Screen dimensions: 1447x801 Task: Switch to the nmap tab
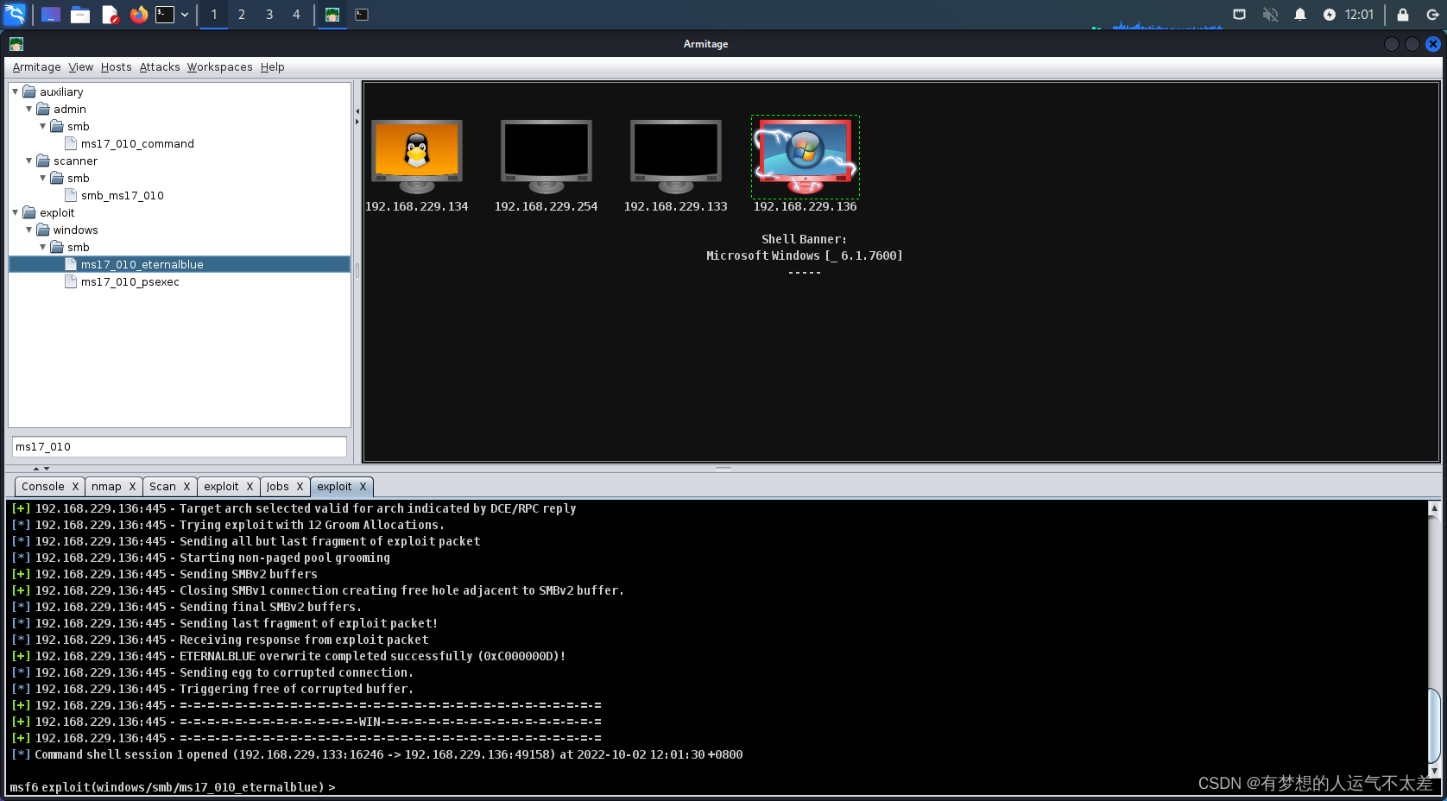pyautogui.click(x=106, y=487)
